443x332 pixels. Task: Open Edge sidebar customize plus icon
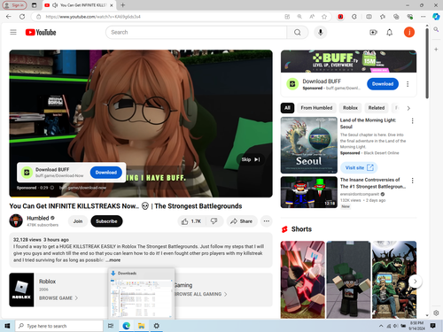436,50
